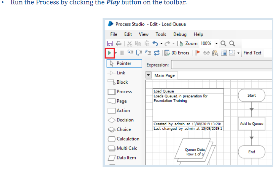Open the View menu
The height and width of the screenshot is (169, 275).
[x=144, y=34]
